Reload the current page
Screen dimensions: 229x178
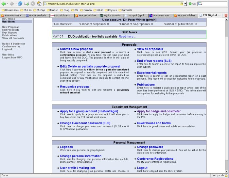[x=20, y=4]
